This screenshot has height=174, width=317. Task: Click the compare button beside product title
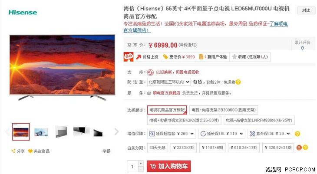(x=306, y=10)
